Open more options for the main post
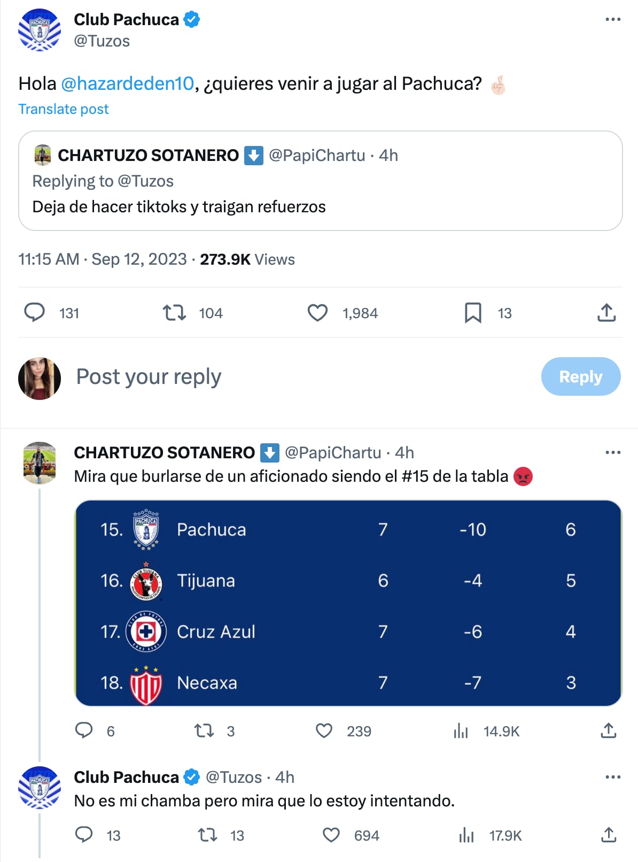The width and height of the screenshot is (638, 862). 613,20
